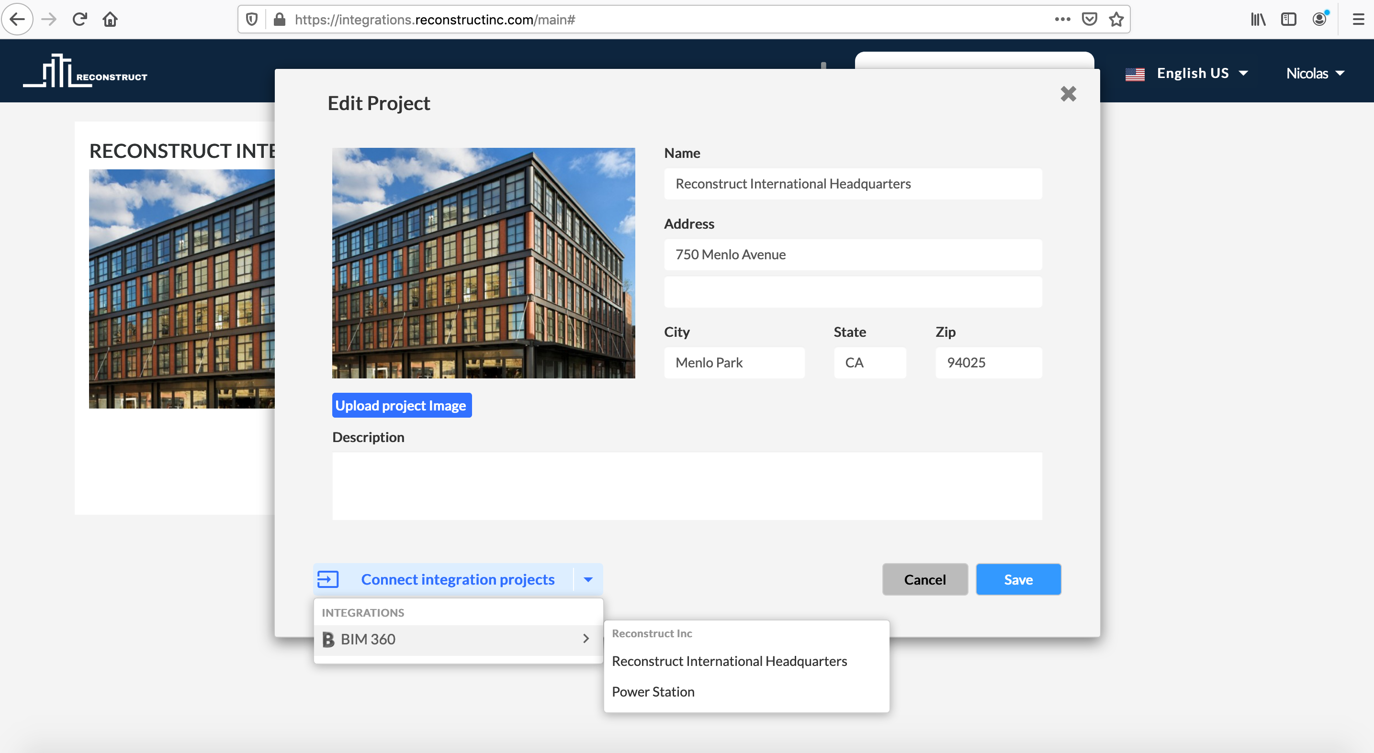The image size is (1374, 753).
Task: Select Power Station from project list
Action: (x=653, y=692)
